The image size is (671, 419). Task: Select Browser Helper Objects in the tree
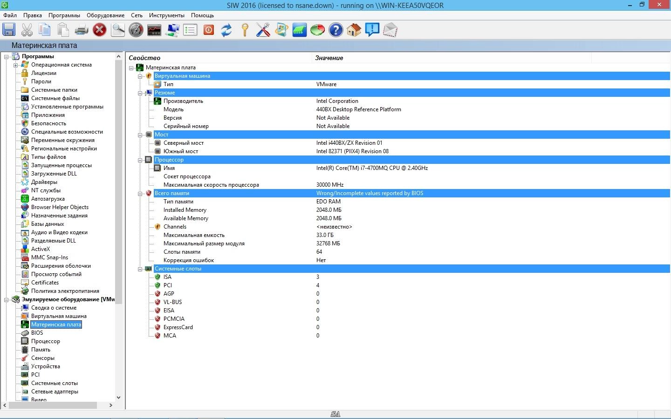[x=60, y=207]
